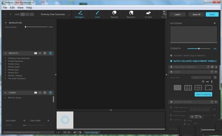
Task: Switch to single image view mode
Action: coord(23,14)
